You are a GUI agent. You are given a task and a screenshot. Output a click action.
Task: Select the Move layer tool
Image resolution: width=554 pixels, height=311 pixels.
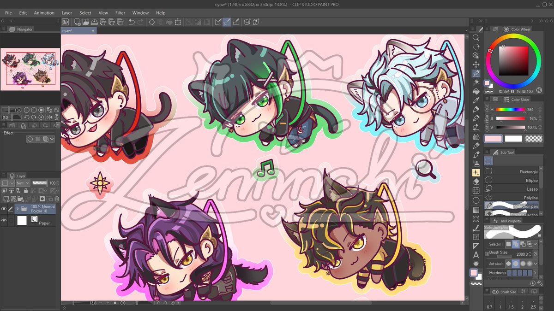point(476,65)
